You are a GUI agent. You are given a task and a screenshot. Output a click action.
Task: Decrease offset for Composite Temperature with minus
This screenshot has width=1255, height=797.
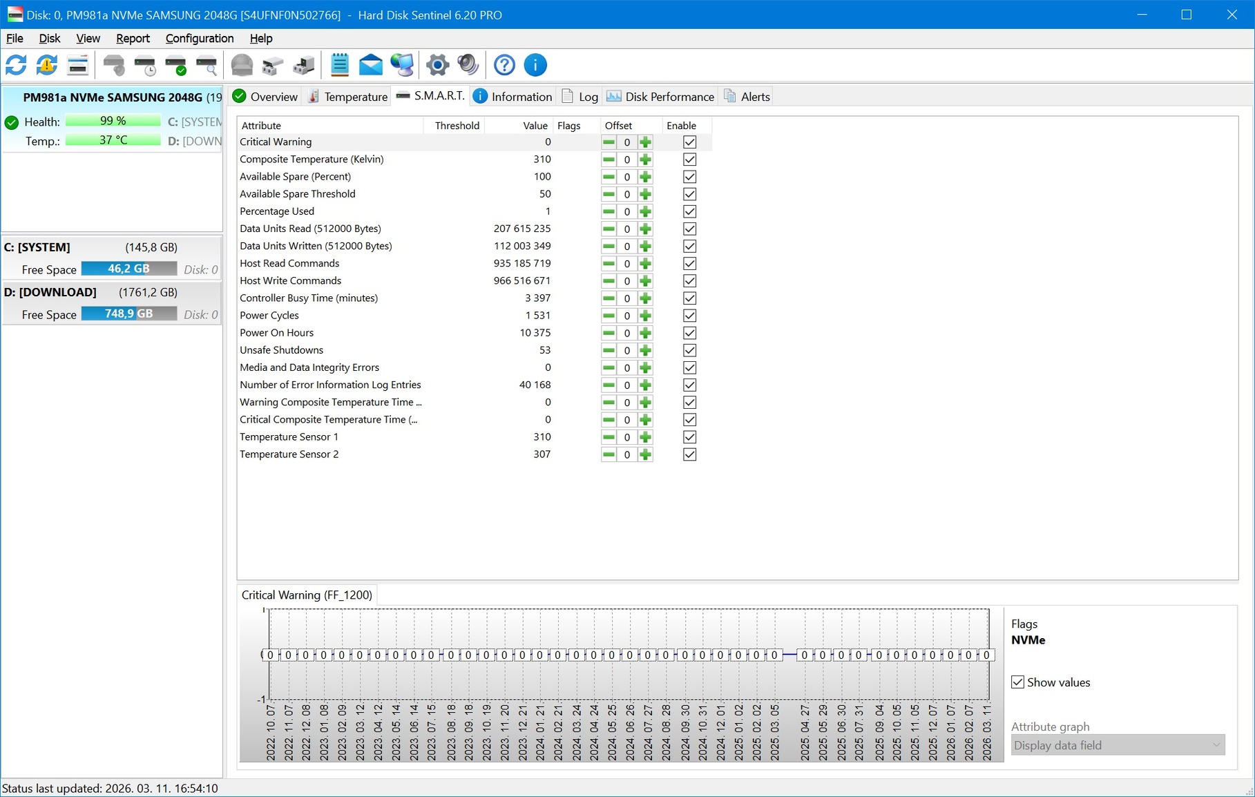click(x=609, y=160)
